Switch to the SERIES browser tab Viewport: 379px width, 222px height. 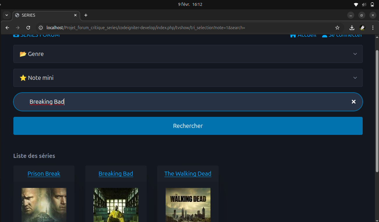click(x=44, y=15)
